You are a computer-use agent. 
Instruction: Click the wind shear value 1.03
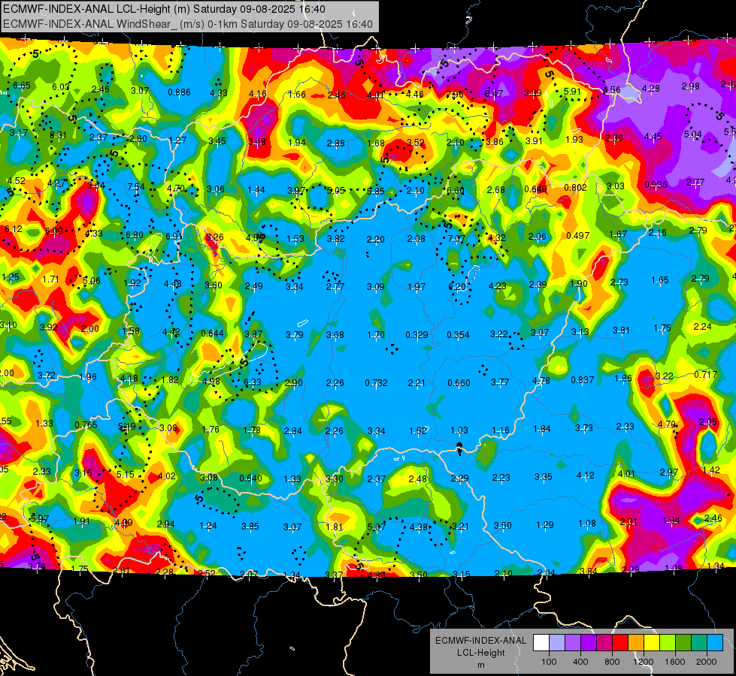click(x=459, y=430)
